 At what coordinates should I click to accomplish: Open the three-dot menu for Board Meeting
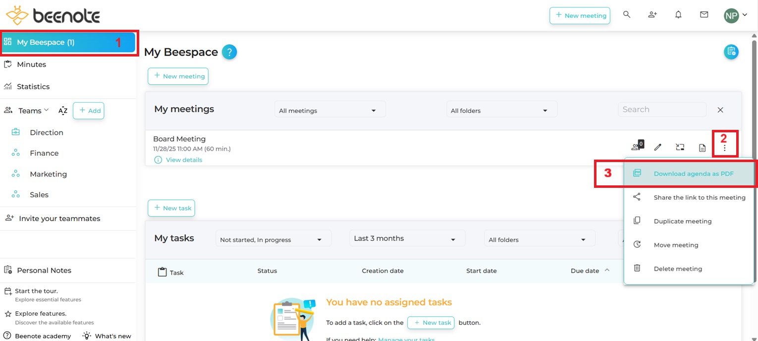(724, 147)
